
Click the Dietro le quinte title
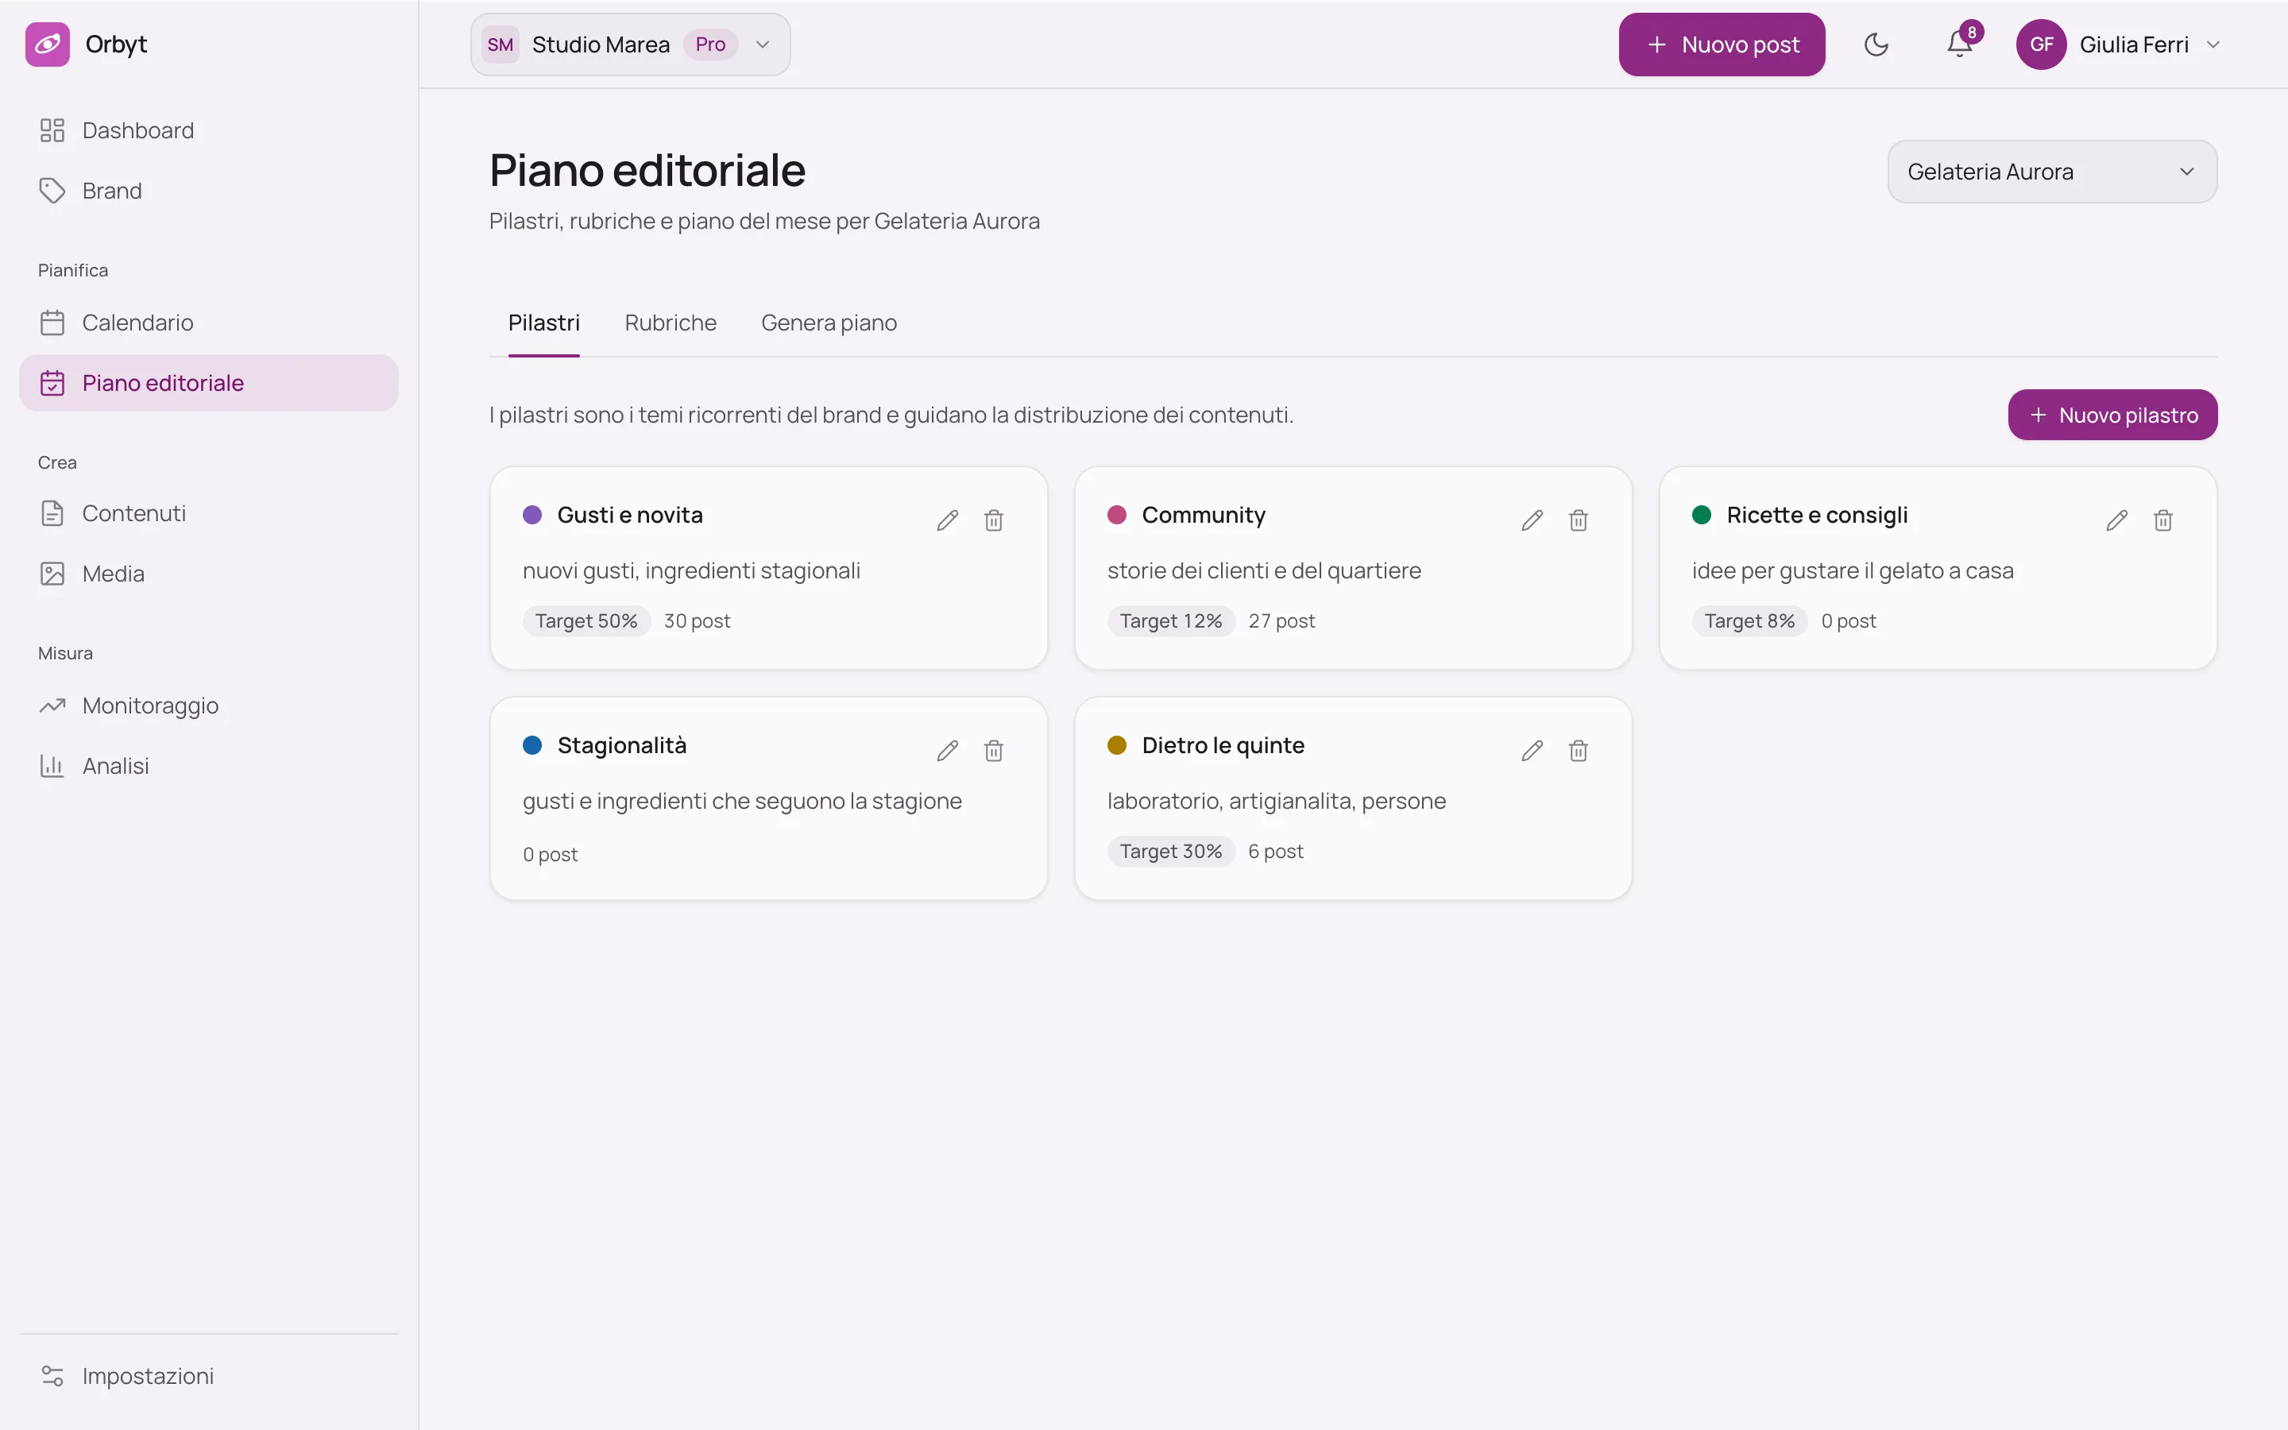pyautogui.click(x=1223, y=745)
